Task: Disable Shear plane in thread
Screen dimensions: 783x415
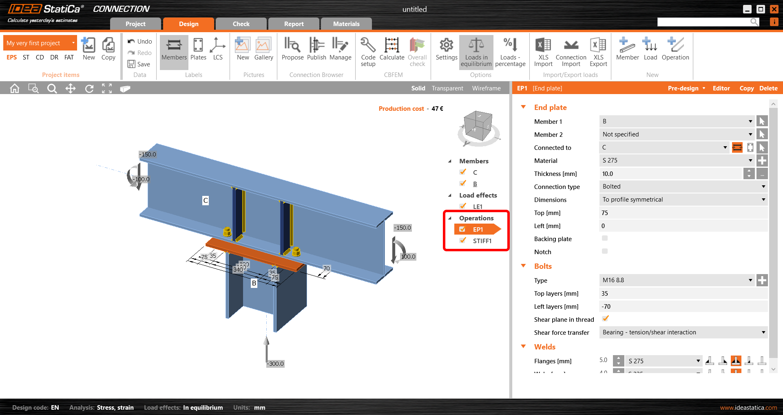Action: [605, 318]
